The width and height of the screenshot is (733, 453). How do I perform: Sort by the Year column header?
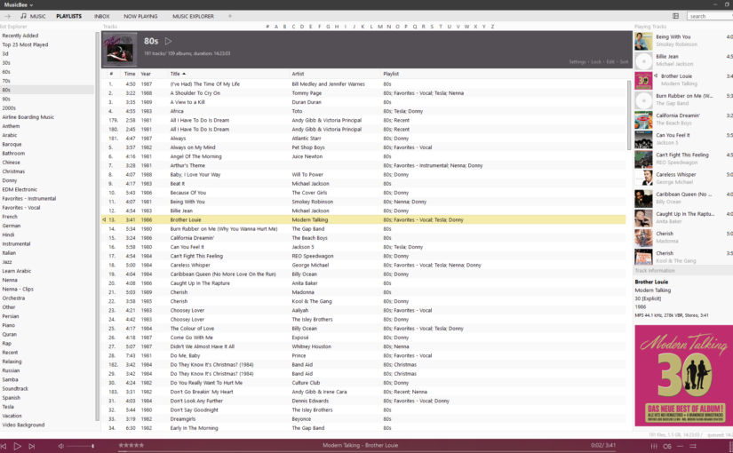pyautogui.click(x=146, y=74)
